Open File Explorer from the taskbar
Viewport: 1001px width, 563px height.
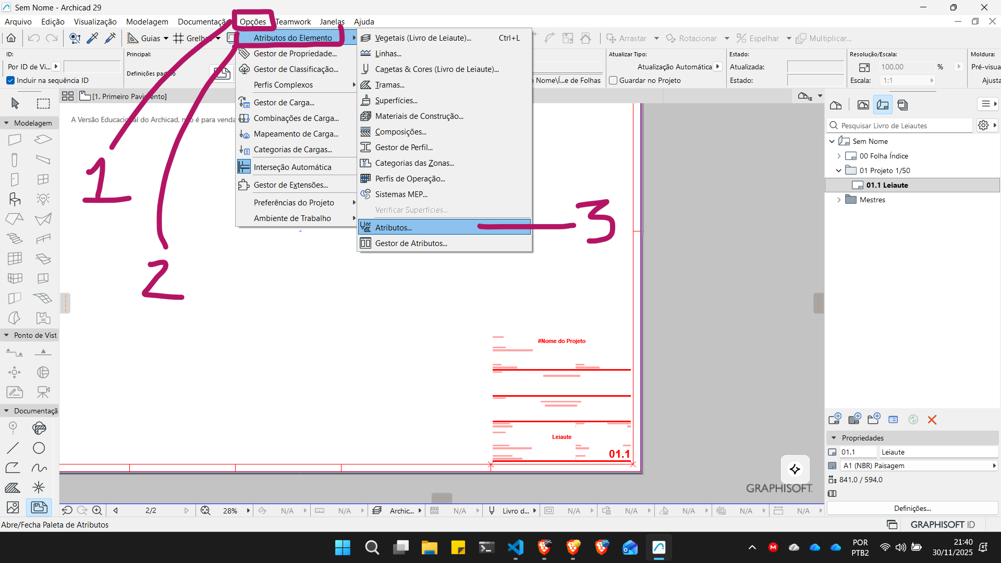coord(429,547)
